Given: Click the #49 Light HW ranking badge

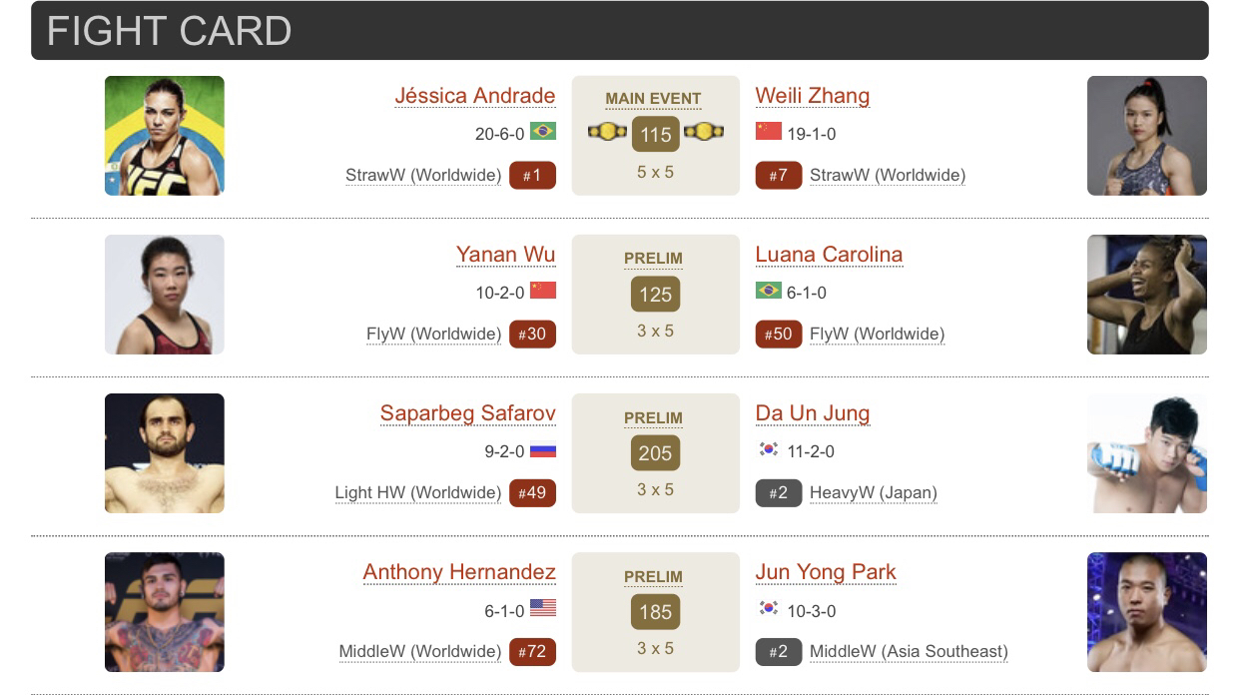Looking at the screenshot, I should (x=532, y=493).
